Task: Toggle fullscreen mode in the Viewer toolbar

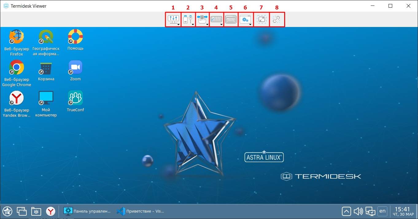Action: 261,20
